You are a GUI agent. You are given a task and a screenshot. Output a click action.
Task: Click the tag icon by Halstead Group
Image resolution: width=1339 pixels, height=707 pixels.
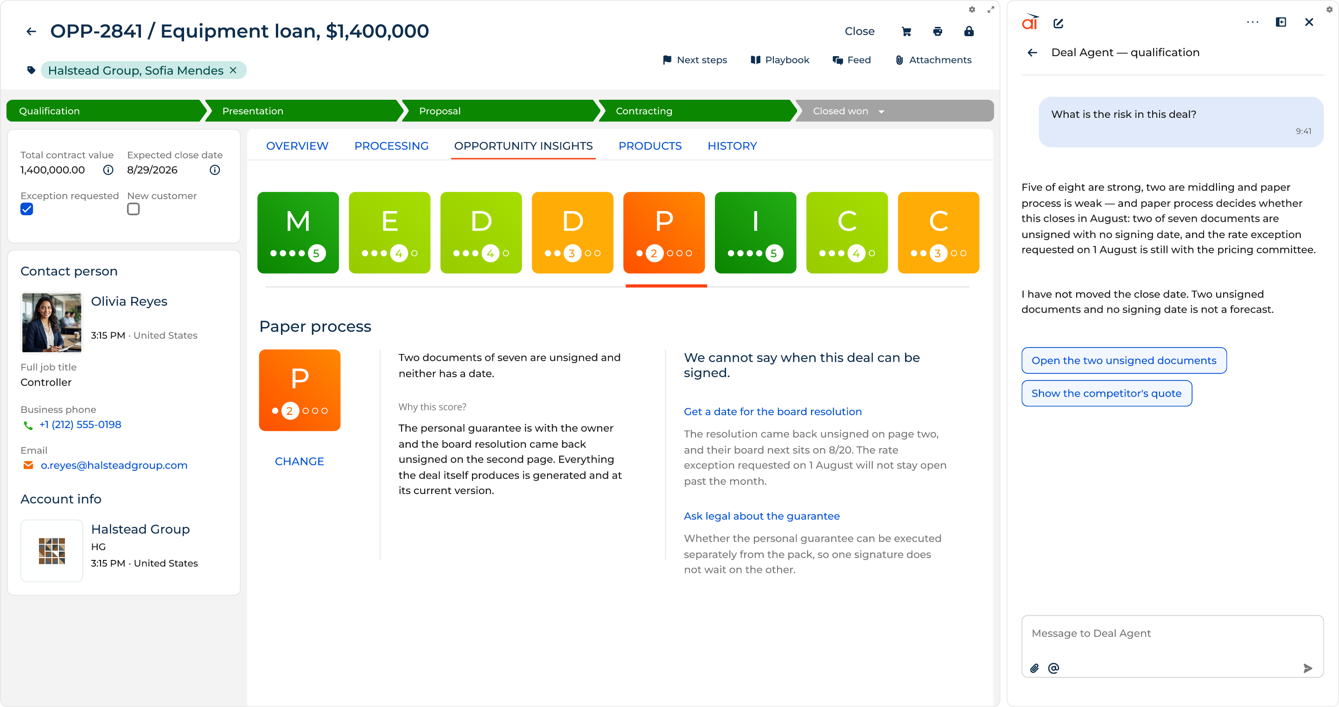[31, 70]
